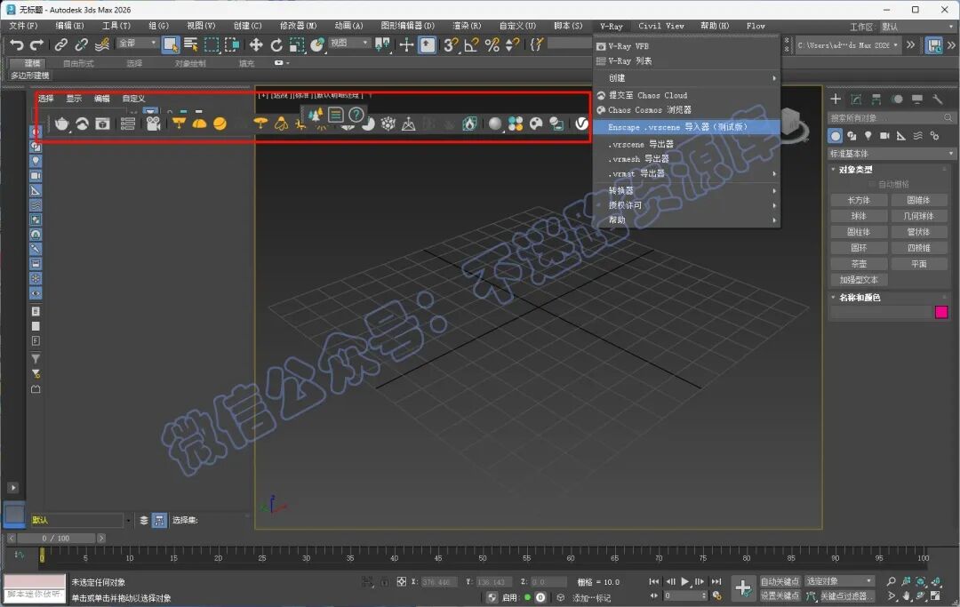The height and width of the screenshot is (607, 960).
Task: Click the V-Ray physical camera icon
Action: (153, 124)
